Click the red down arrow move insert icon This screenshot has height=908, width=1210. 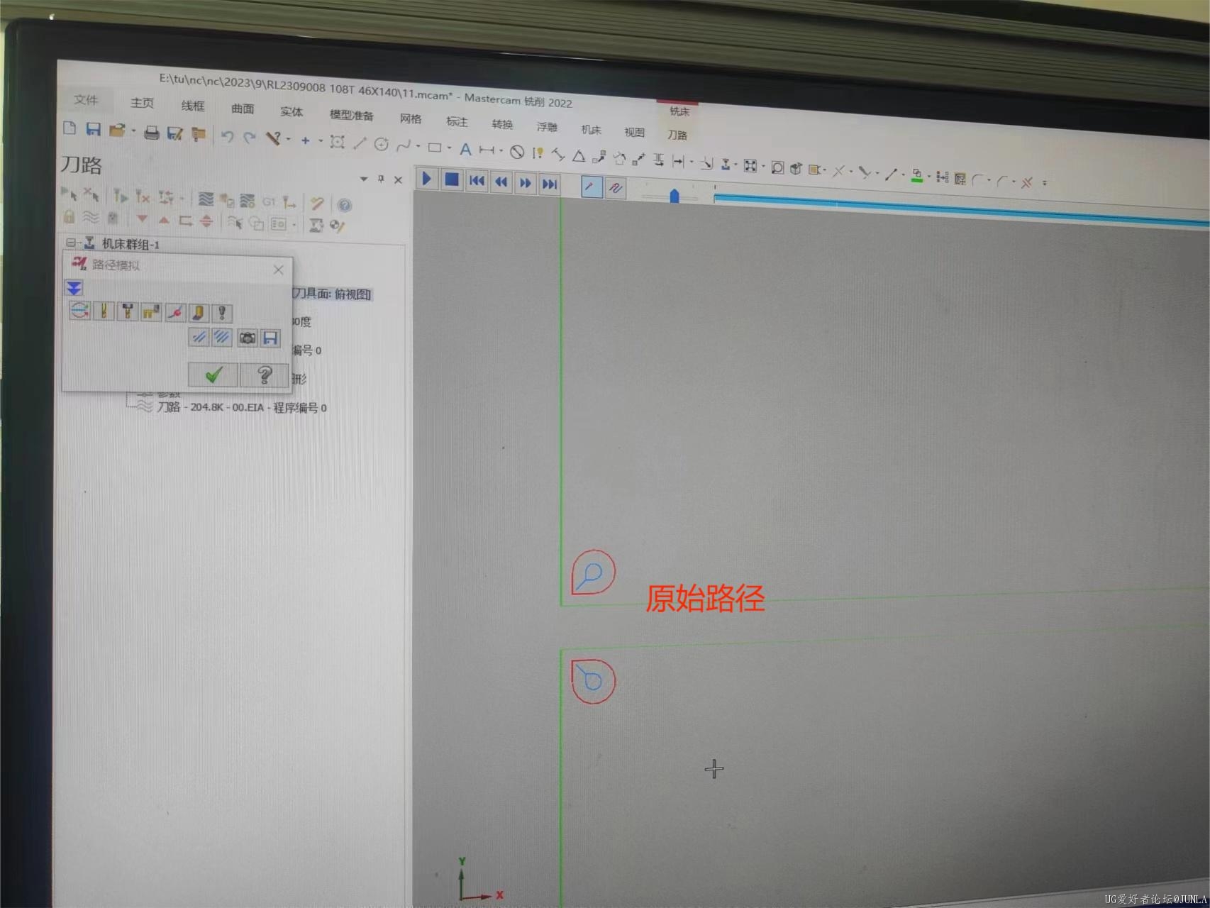pyautogui.click(x=142, y=219)
